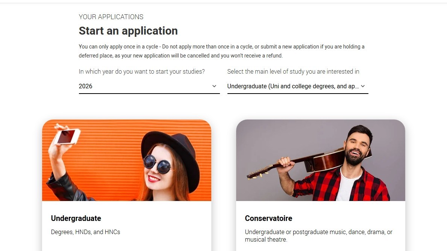Click the apply-once-in-a-cycle warning text
Screen dimensions: 447x251
click(x=221, y=51)
